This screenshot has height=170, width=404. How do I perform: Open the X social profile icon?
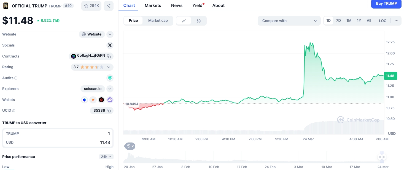coord(110,45)
